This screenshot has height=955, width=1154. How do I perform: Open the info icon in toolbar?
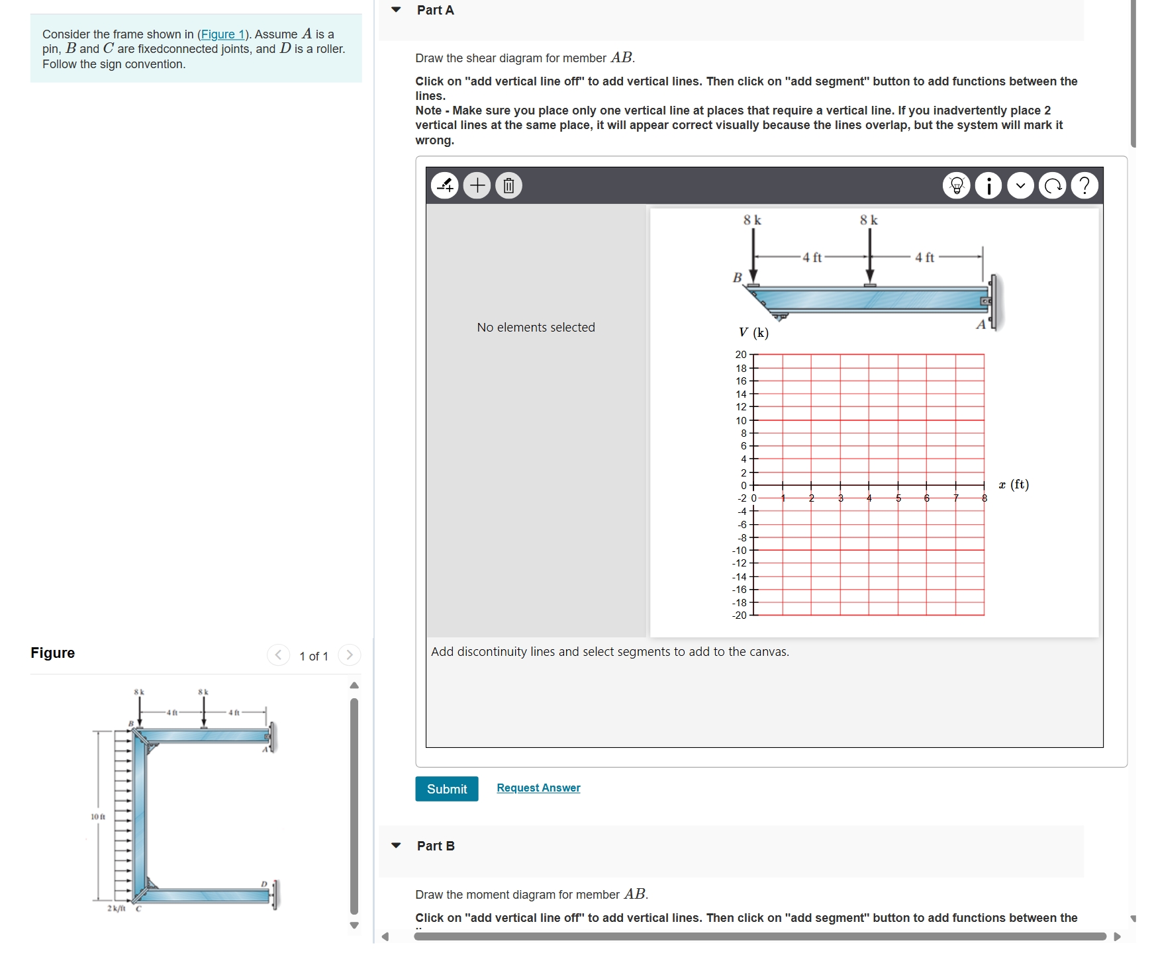(x=988, y=186)
